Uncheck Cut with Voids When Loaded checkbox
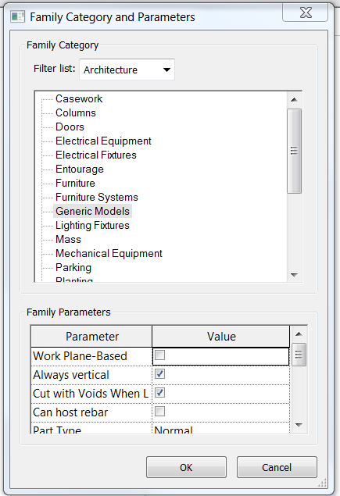 click(x=160, y=393)
